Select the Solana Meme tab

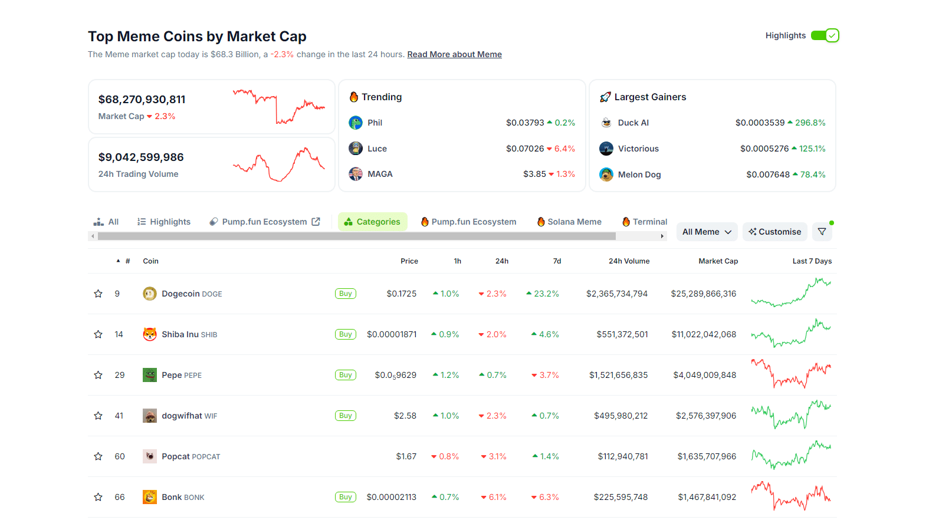[x=569, y=222]
